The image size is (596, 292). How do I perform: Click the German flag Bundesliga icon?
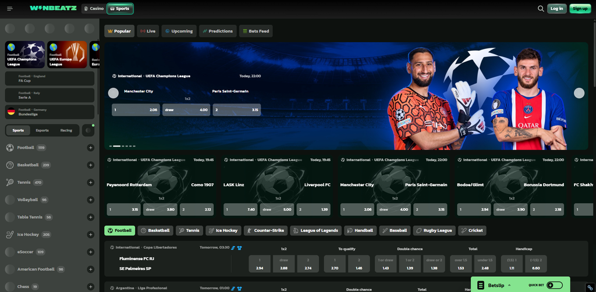click(10, 112)
